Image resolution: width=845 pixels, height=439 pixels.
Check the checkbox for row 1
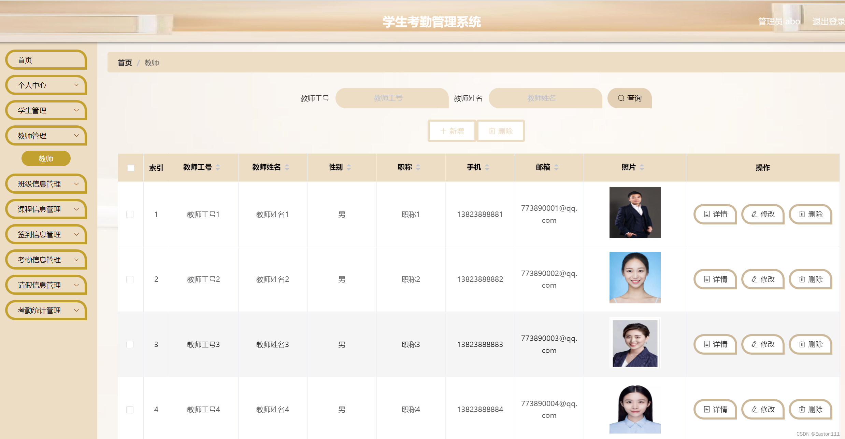pos(130,215)
